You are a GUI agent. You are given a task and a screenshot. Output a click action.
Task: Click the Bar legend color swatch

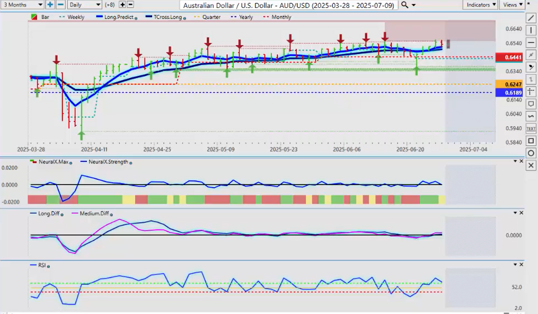click(34, 17)
